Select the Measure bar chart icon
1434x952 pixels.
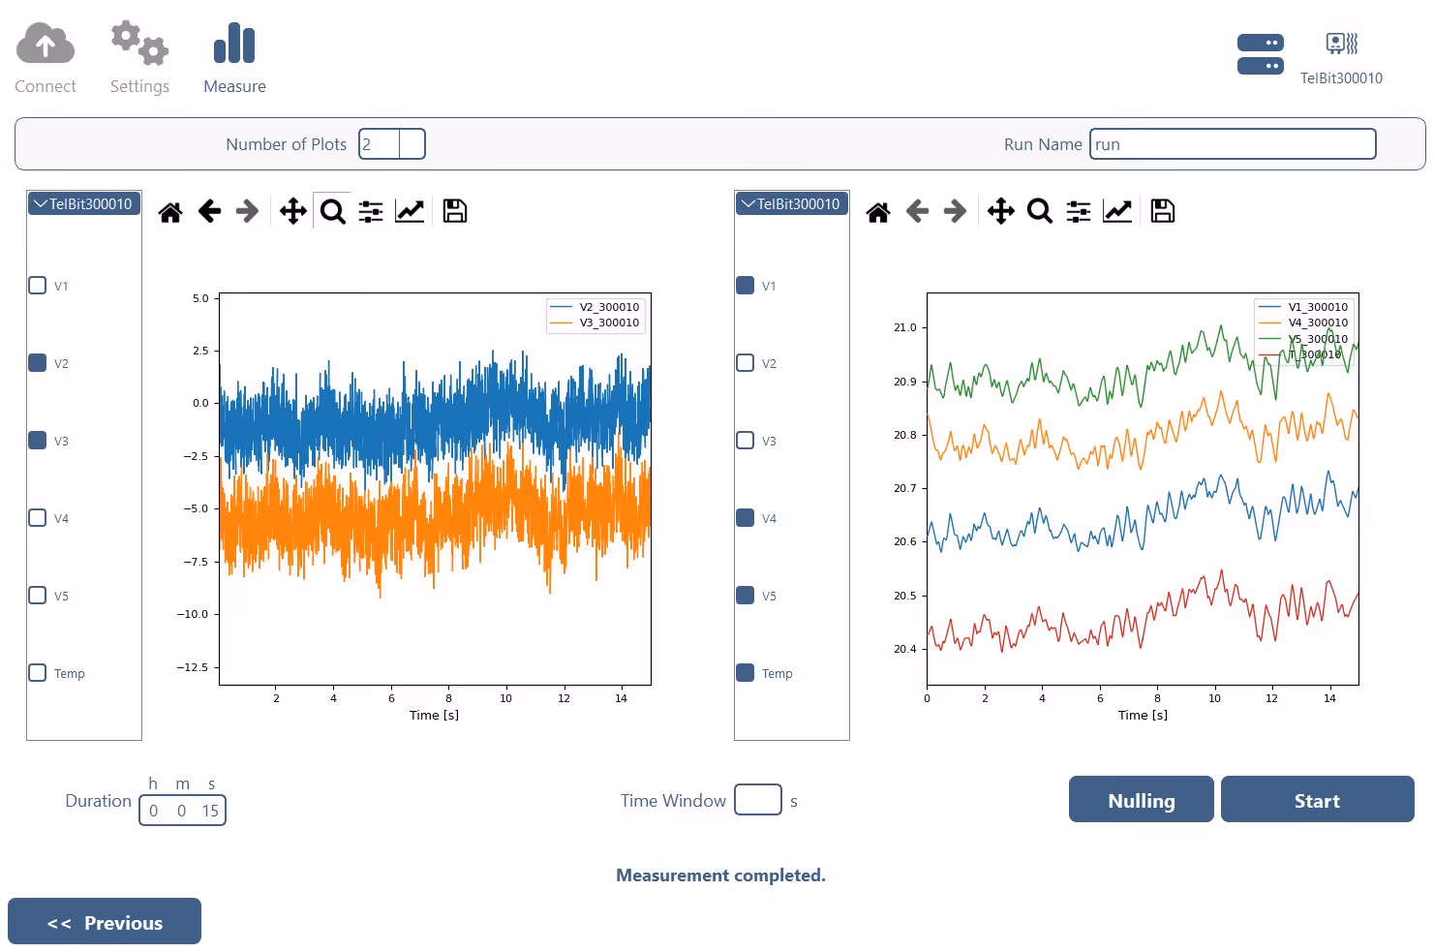234,45
